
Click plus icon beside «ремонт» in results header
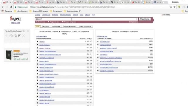(59, 32)
